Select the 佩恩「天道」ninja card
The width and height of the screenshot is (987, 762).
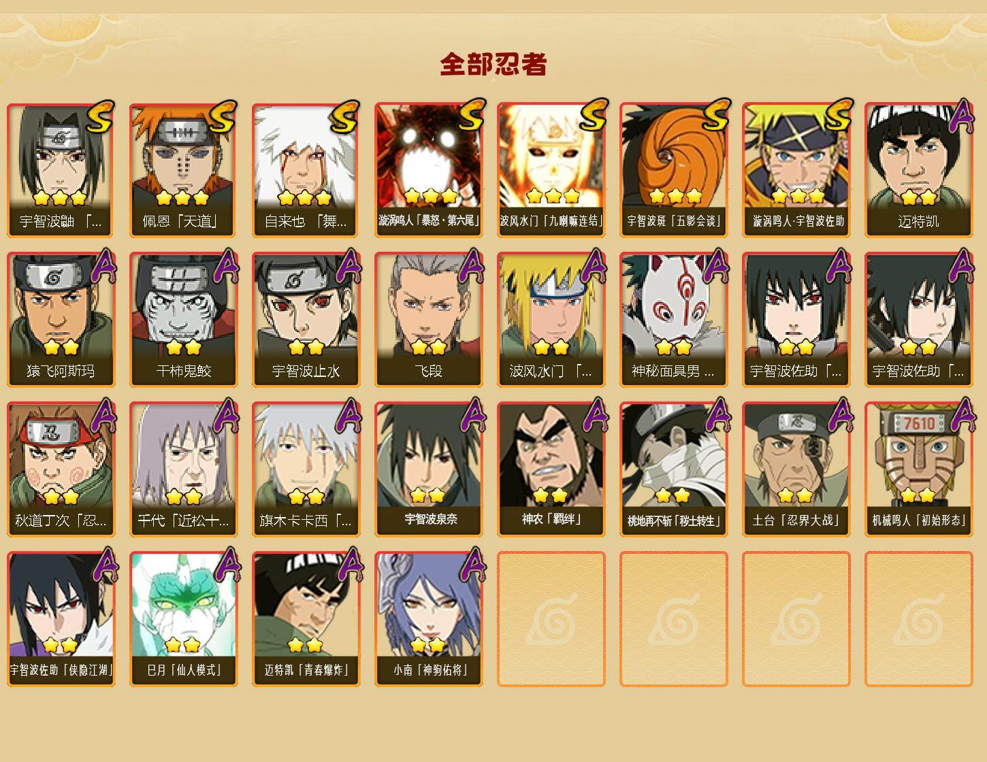click(x=184, y=170)
